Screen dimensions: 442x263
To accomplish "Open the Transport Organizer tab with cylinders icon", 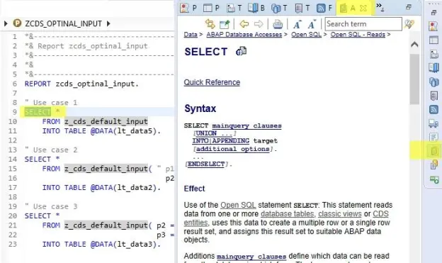I will 279,8.
